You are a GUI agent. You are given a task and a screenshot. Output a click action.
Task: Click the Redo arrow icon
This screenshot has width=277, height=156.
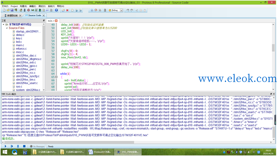pos(132,10)
